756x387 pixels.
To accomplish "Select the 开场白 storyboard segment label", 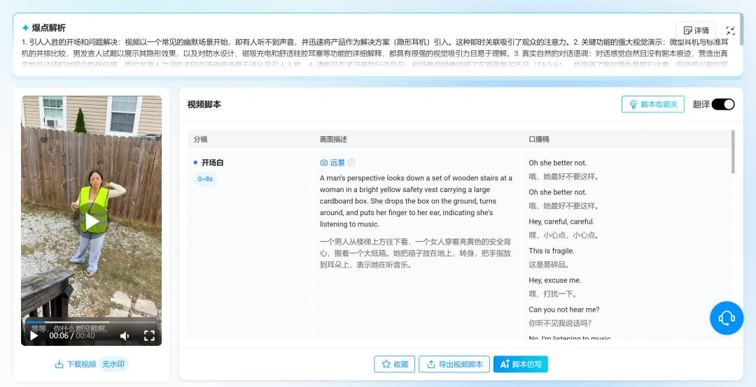I will point(212,163).
